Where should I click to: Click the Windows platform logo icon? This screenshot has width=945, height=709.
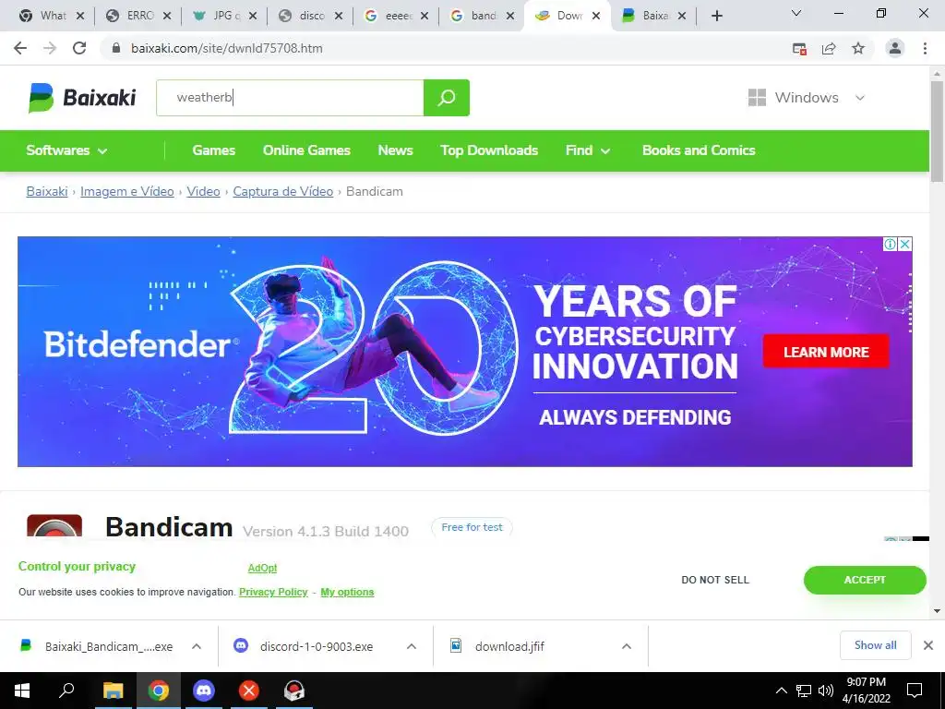click(757, 98)
